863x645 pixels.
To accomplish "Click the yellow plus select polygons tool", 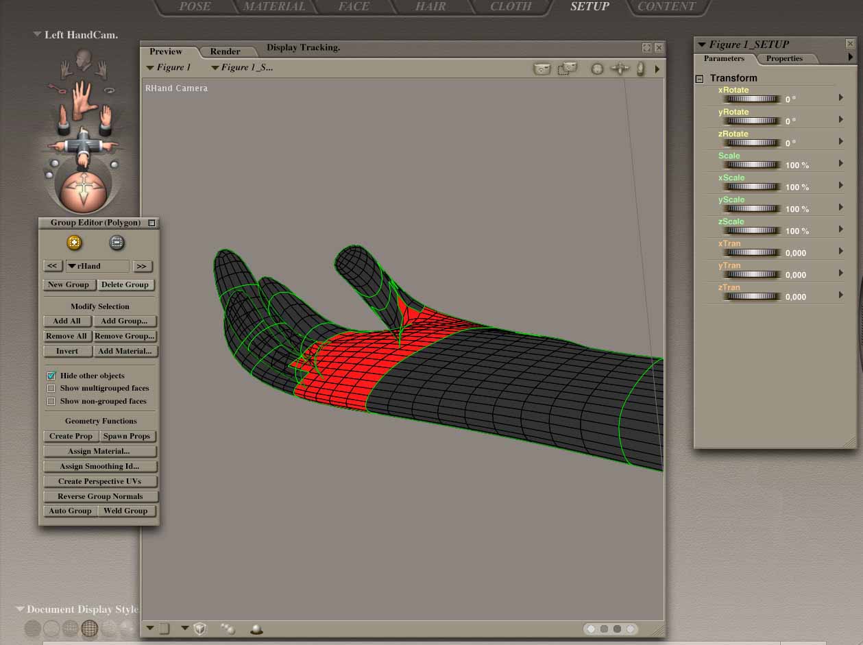I will click(74, 243).
